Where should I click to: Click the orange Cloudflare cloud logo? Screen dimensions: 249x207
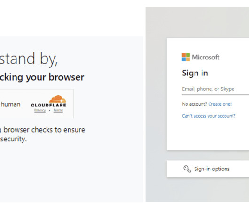tap(57, 99)
